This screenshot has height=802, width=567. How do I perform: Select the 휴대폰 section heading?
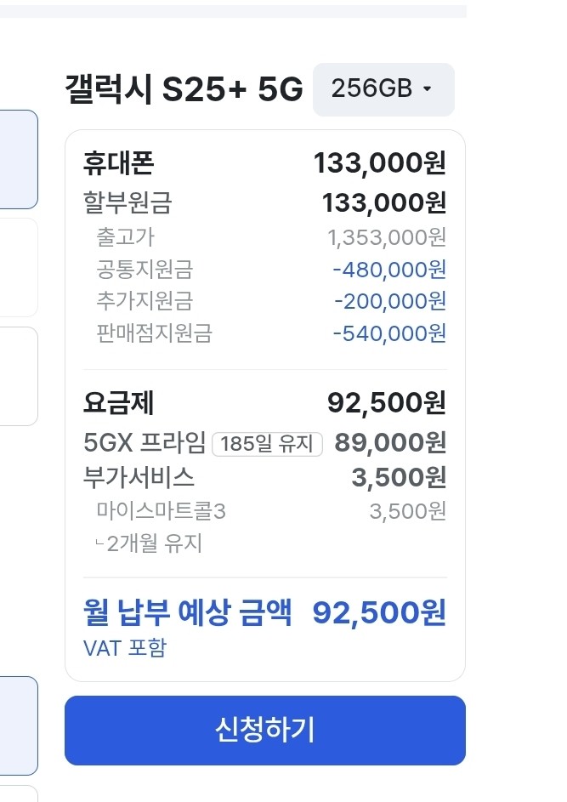pyautogui.click(x=119, y=162)
